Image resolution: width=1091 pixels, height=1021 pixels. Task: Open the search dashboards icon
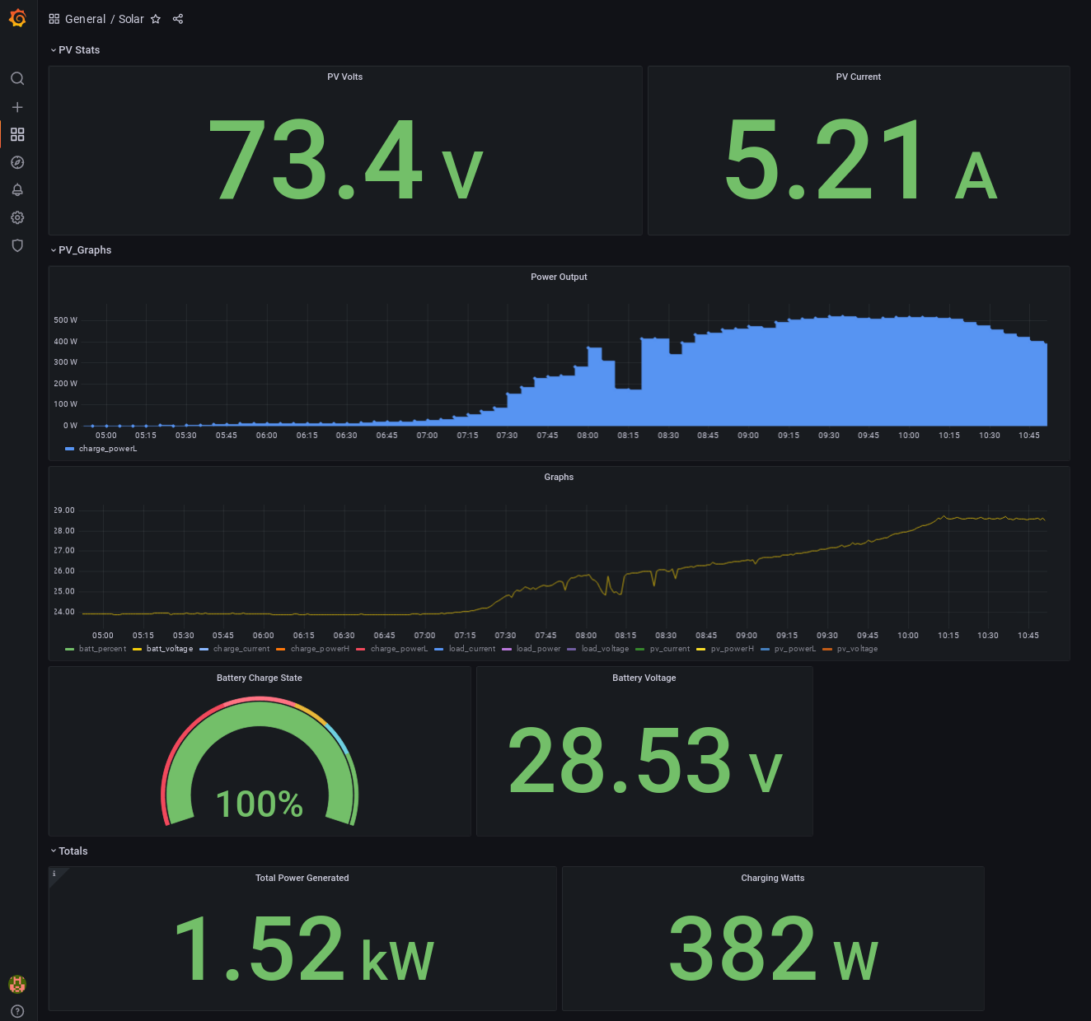coord(17,79)
